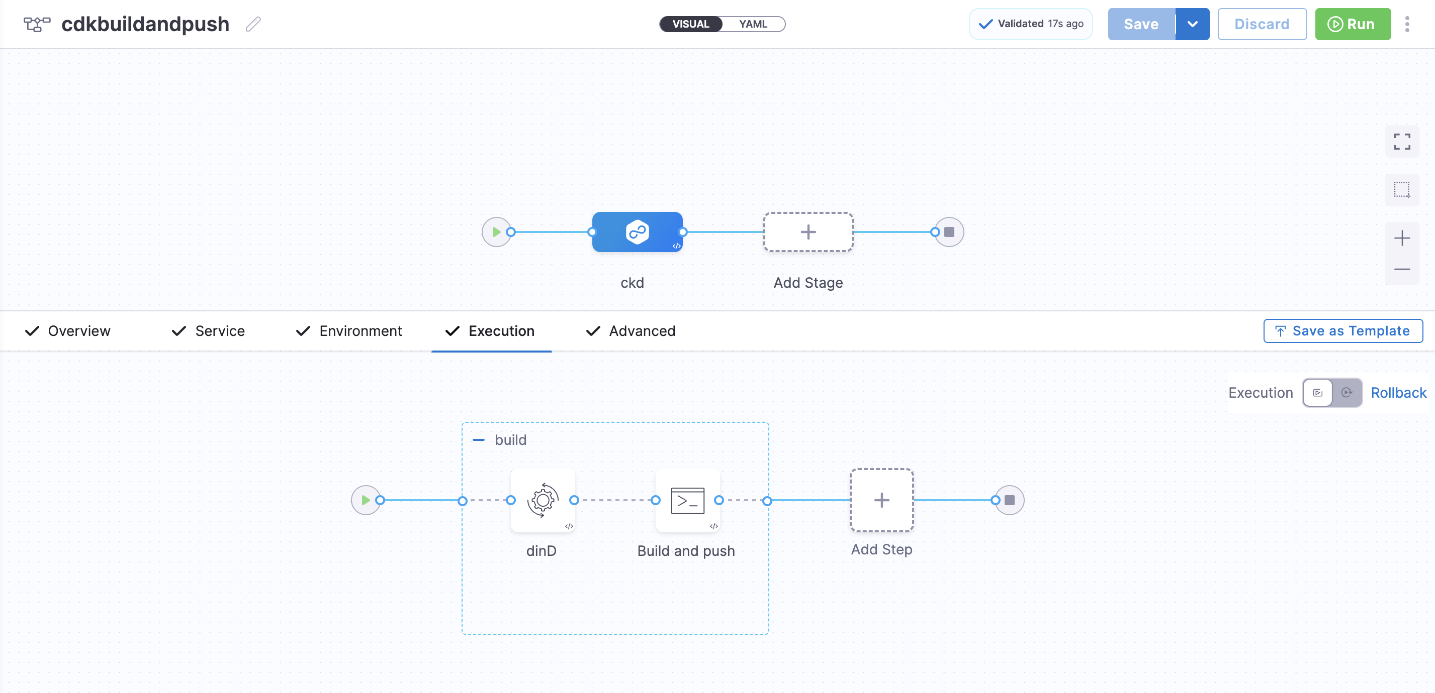Open the three-dot more options menu
The width and height of the screenshot is (1435, 693).
(1407, 24)
